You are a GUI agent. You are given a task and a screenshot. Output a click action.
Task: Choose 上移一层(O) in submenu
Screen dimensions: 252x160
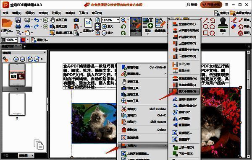(184, 147)
